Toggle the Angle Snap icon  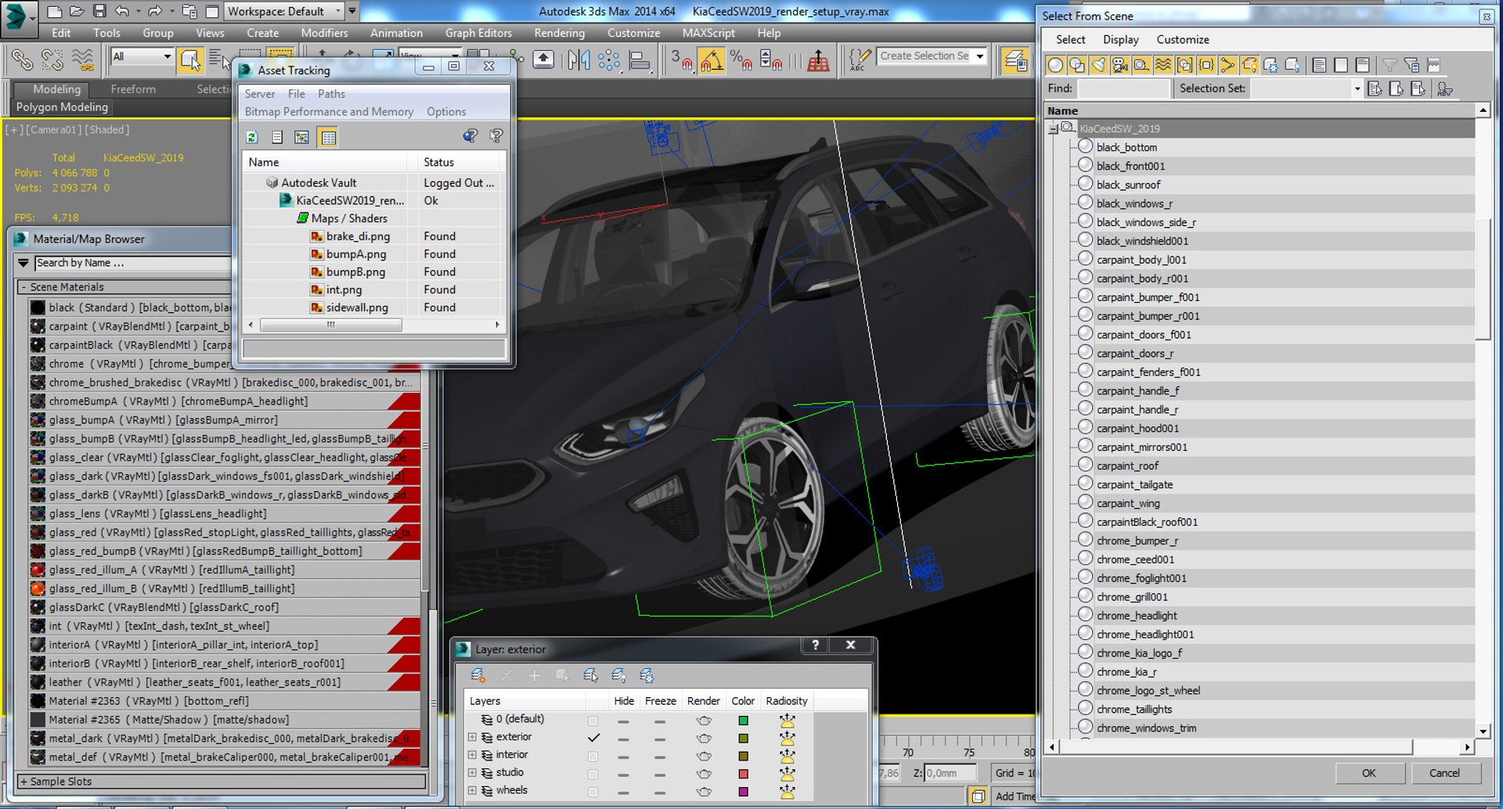(711, 60)
